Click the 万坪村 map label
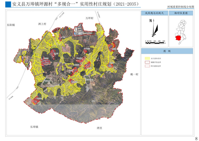The width and height of the screenshot is (199, 141). pyautogui.click(x=90, y=18)
